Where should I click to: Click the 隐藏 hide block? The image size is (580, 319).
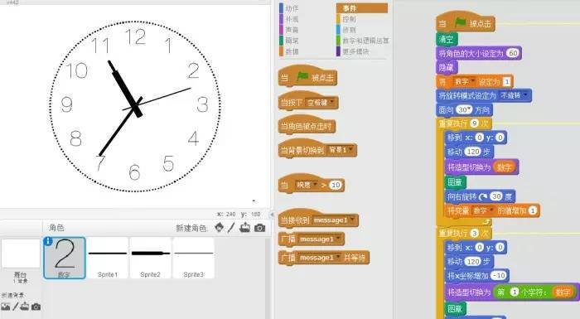point(447,67)
